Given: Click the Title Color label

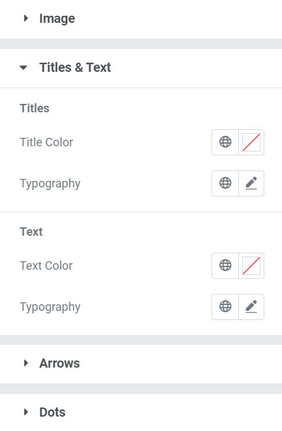Looking at the screenshot, I should 46,142.
